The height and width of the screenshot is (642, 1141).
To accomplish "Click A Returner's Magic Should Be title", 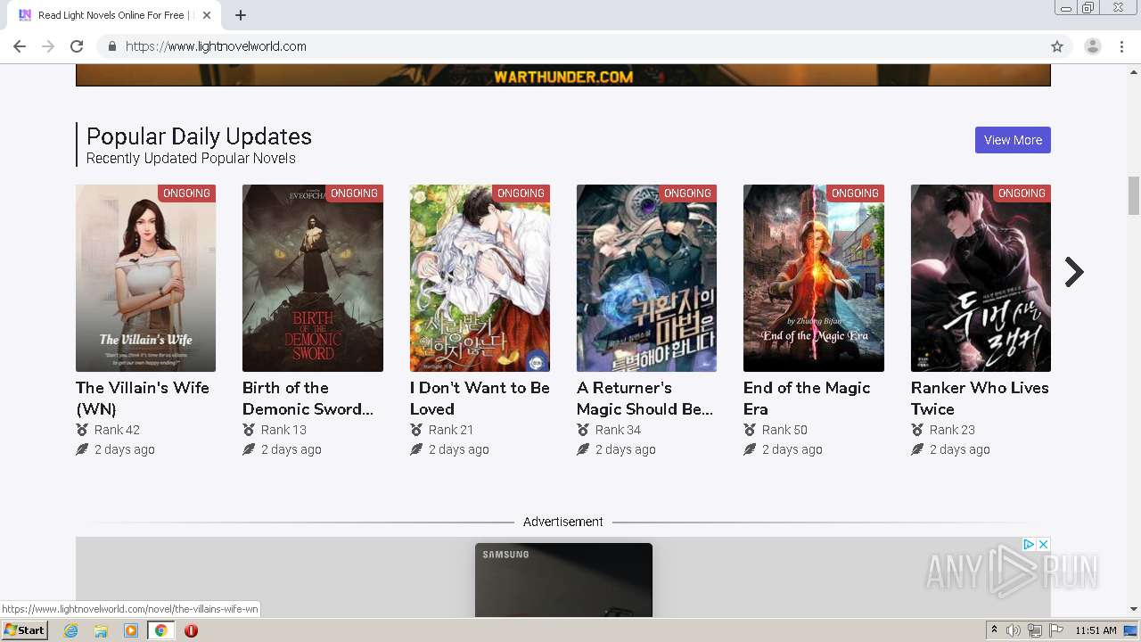I will click(x=644, y=399).
